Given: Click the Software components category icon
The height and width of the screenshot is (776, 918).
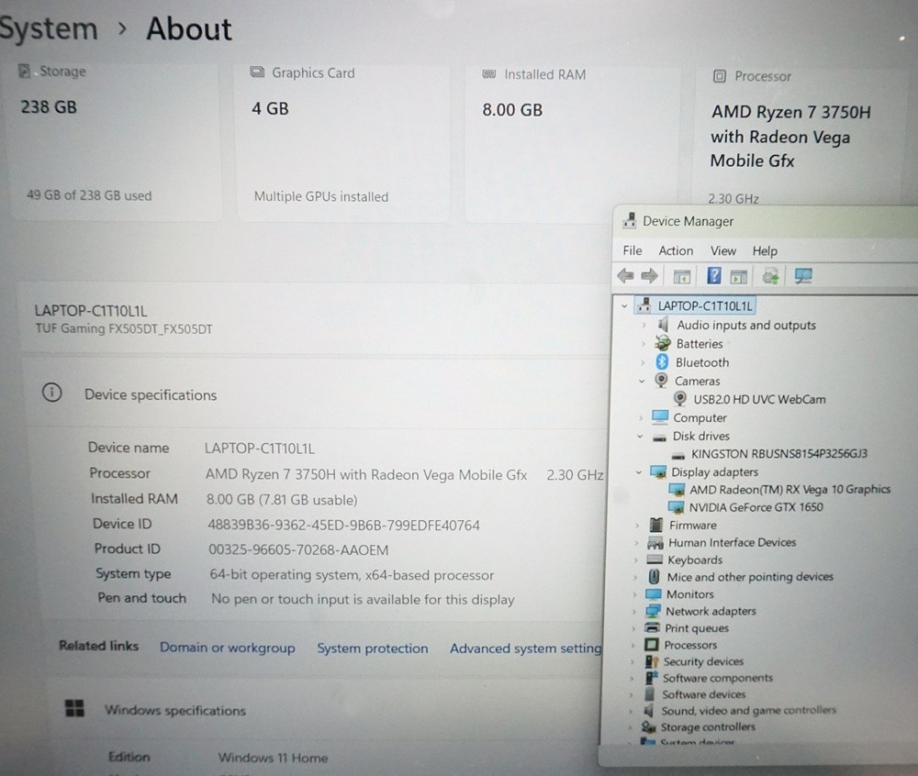Looking at the screenshot, I should [x=651, y=678].
